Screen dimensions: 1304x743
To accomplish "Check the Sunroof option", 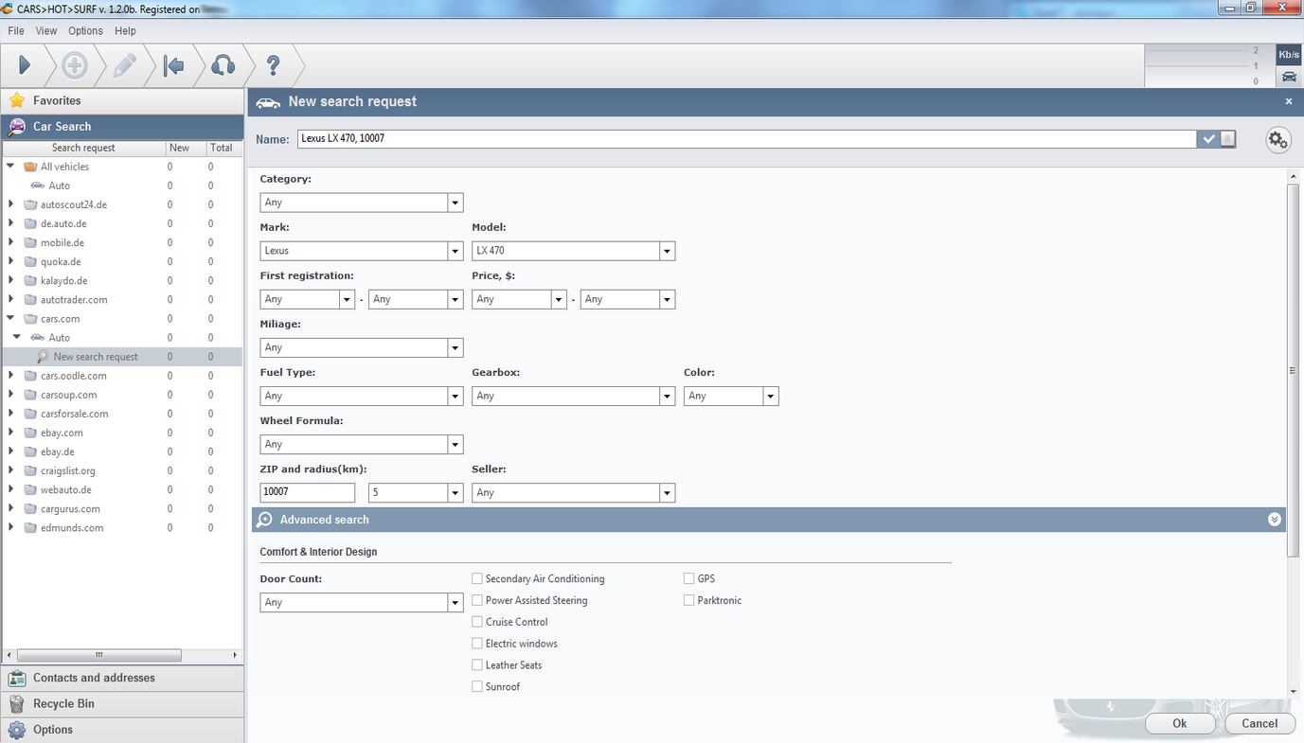I will click(x=477, y=687).
